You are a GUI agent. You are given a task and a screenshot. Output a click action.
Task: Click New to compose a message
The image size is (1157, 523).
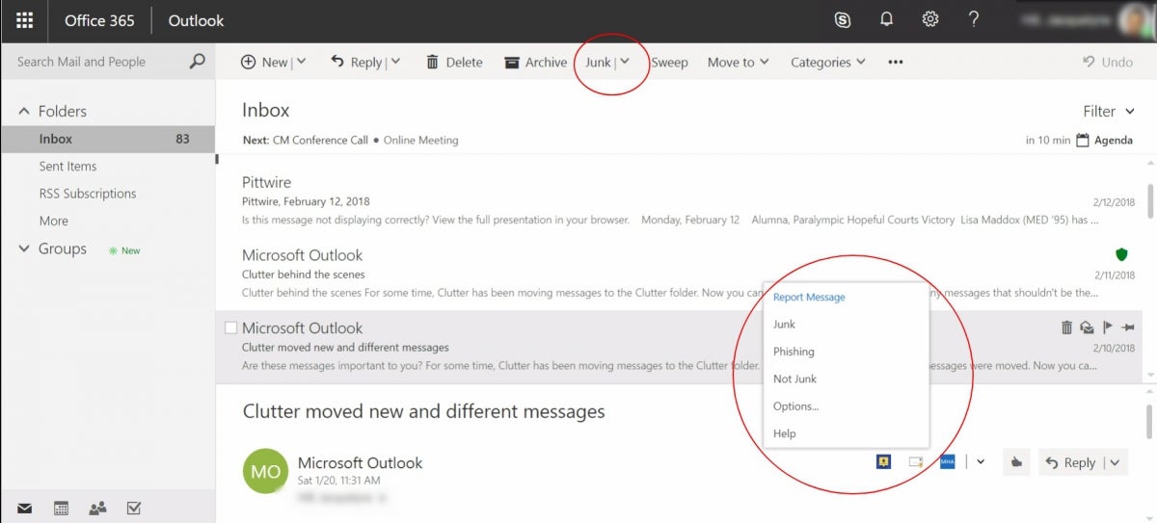[264, 62]
